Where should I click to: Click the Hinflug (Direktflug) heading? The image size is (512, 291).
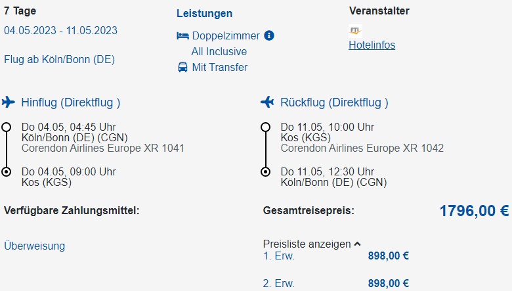(71, 102)
